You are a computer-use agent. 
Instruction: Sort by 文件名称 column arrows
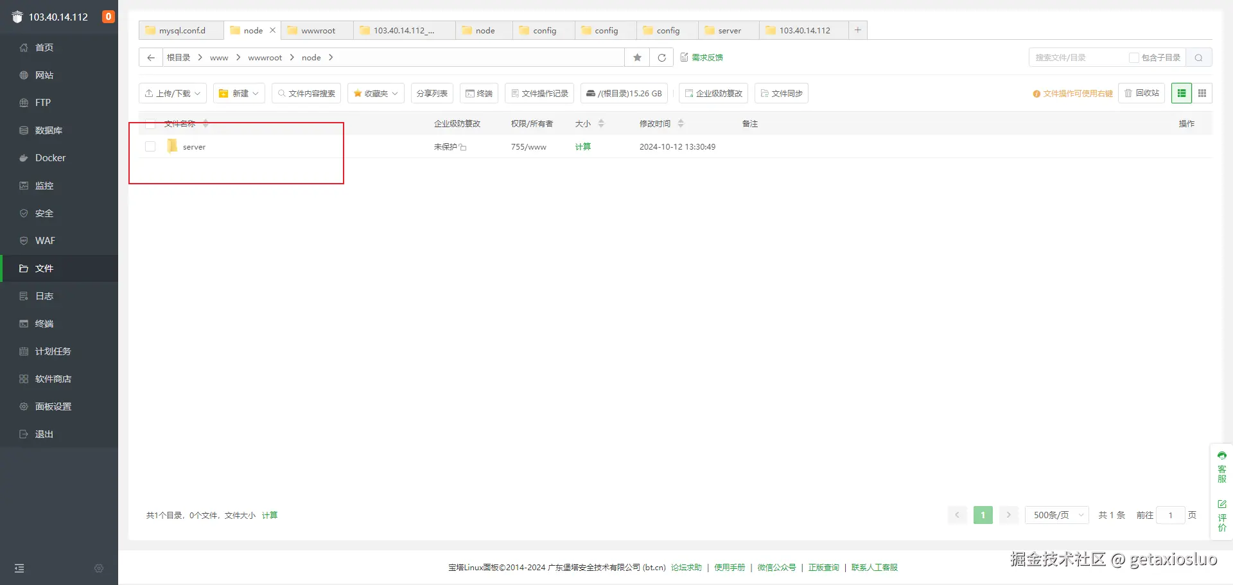[205, 124]
